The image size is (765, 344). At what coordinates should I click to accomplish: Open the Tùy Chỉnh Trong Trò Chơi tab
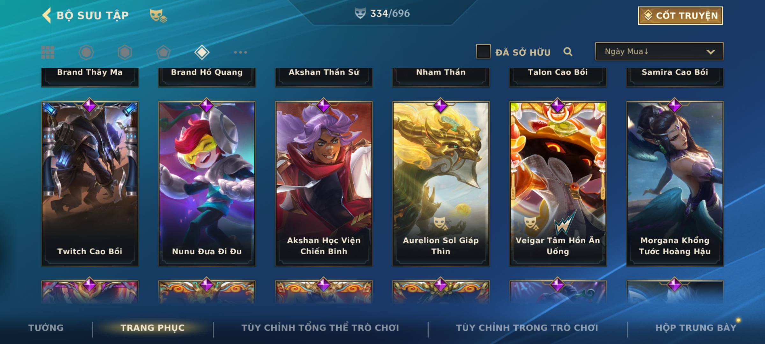pyautogui.click(x=527, y=327)
